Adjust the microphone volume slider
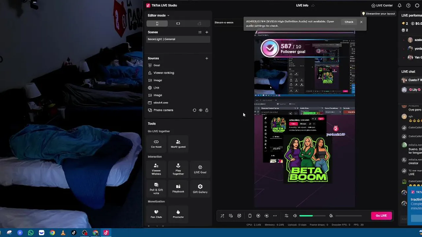Viewport: 422px width, 237px height. click(x=348, y=216)
